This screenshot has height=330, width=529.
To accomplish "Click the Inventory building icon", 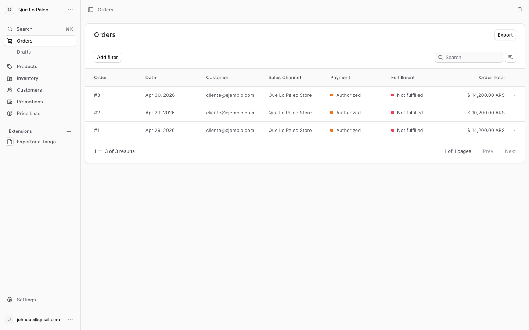I will coord(10,78).
